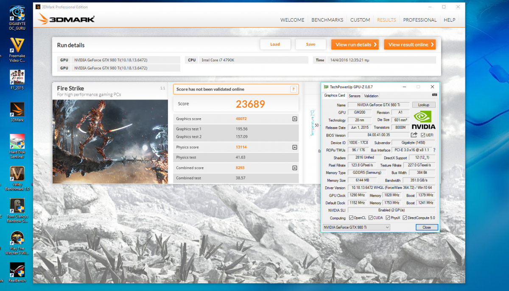The image size is (509, 291).
Task: Toggle the PhysX checkbox in GPU-Z
Action: click(388, 218)
